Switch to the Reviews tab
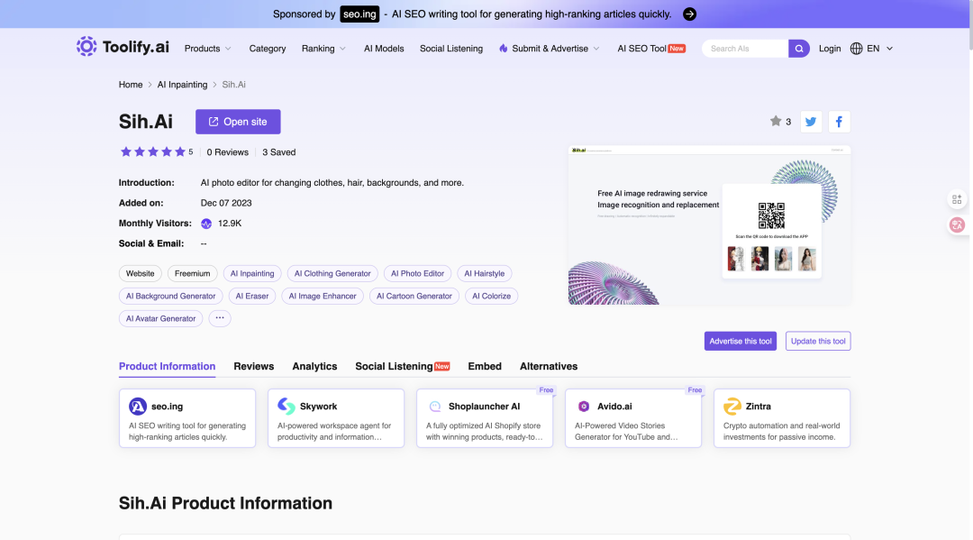Viewport: 973px width, 540px height. pos(254,366)
